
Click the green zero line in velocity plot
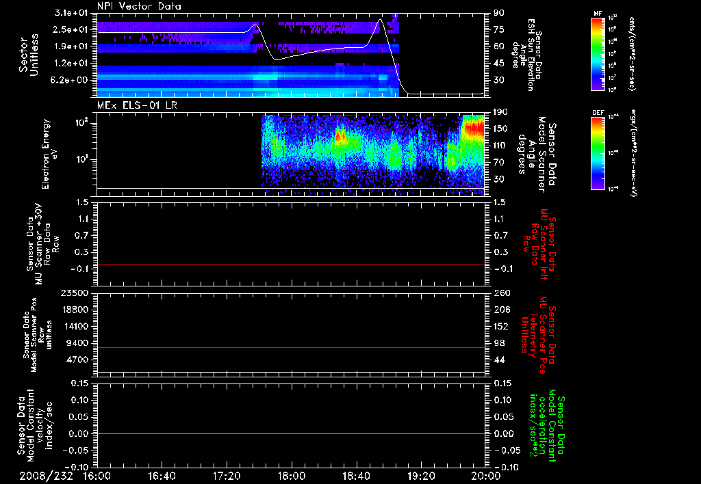(x=291, y=433)
